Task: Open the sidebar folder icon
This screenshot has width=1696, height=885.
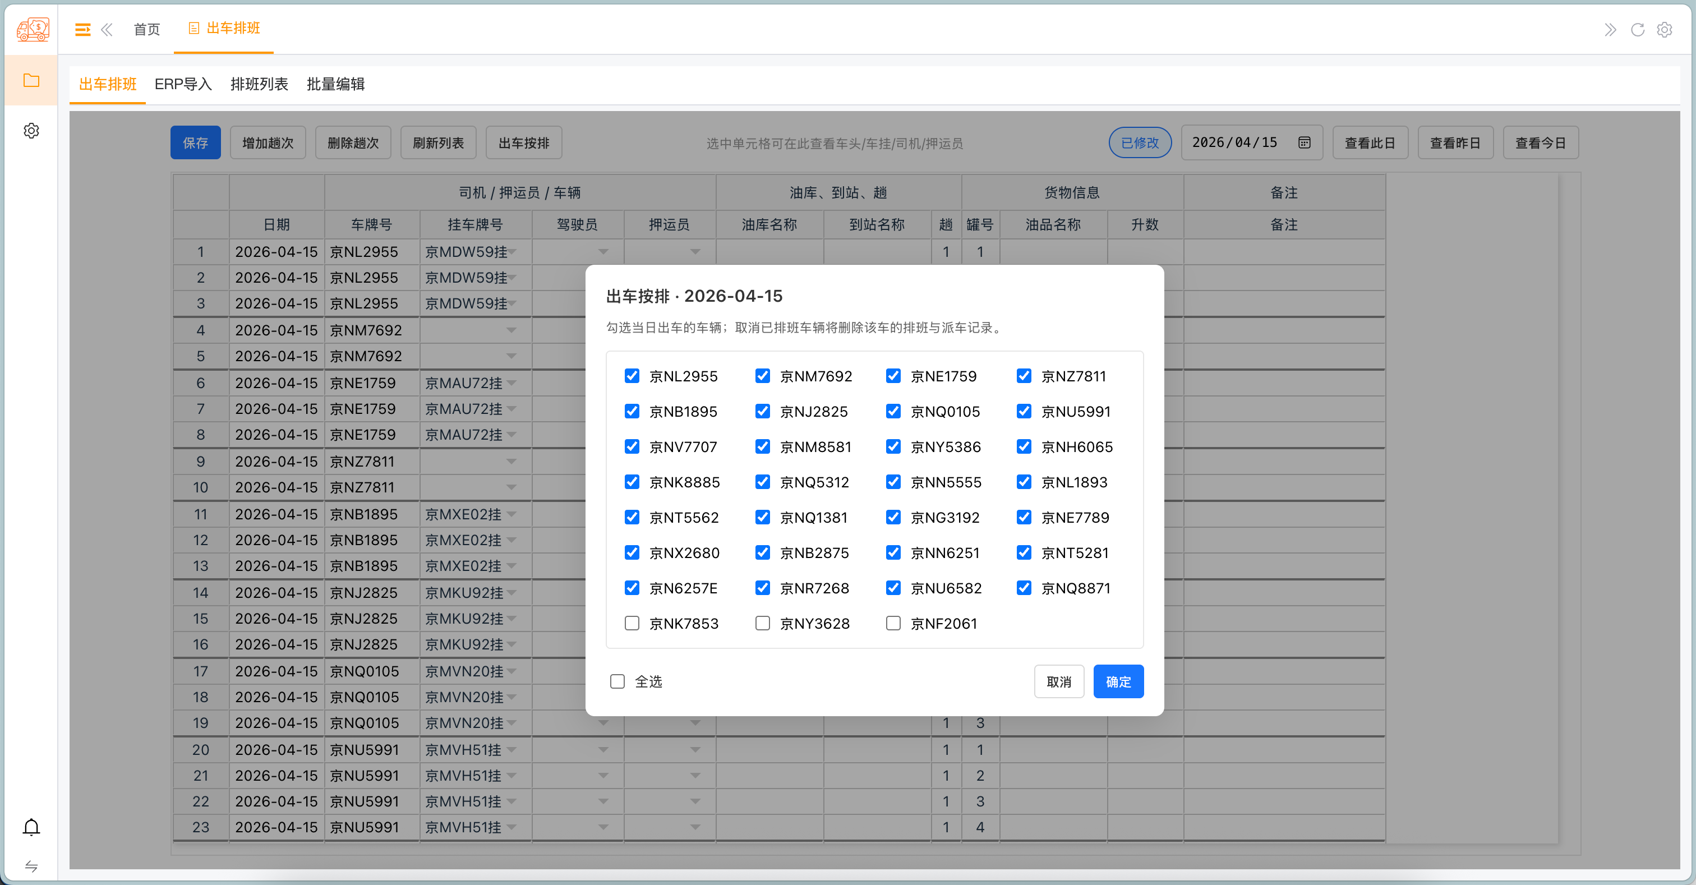Action: click(31, 80)
